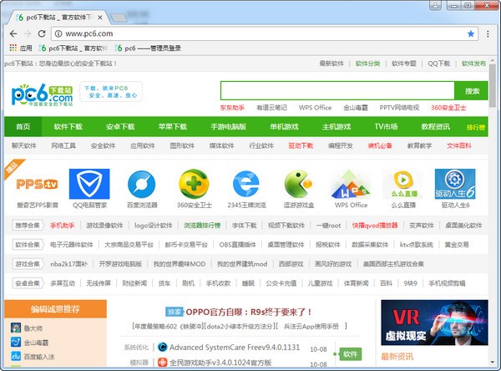501x371 pixels.
Task: Click the 游戏合集 label button
Action: pos(28,264)
